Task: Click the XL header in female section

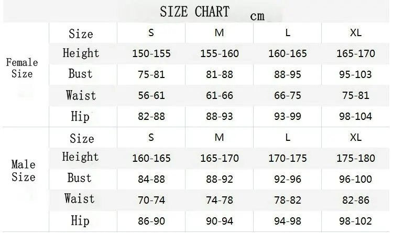Action: [355, 33]
